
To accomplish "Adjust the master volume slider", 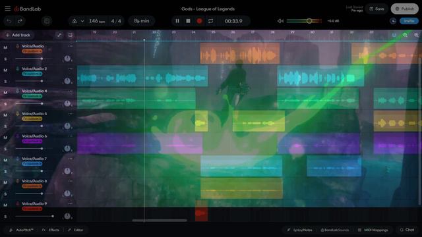I will [304, 21].
